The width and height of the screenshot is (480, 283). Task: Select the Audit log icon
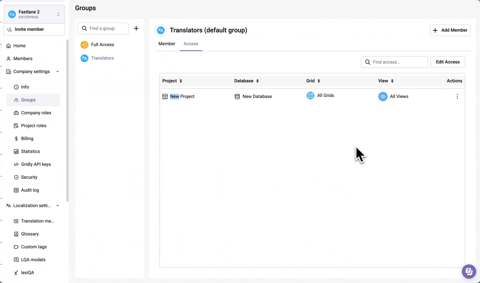tap(16, 190)
